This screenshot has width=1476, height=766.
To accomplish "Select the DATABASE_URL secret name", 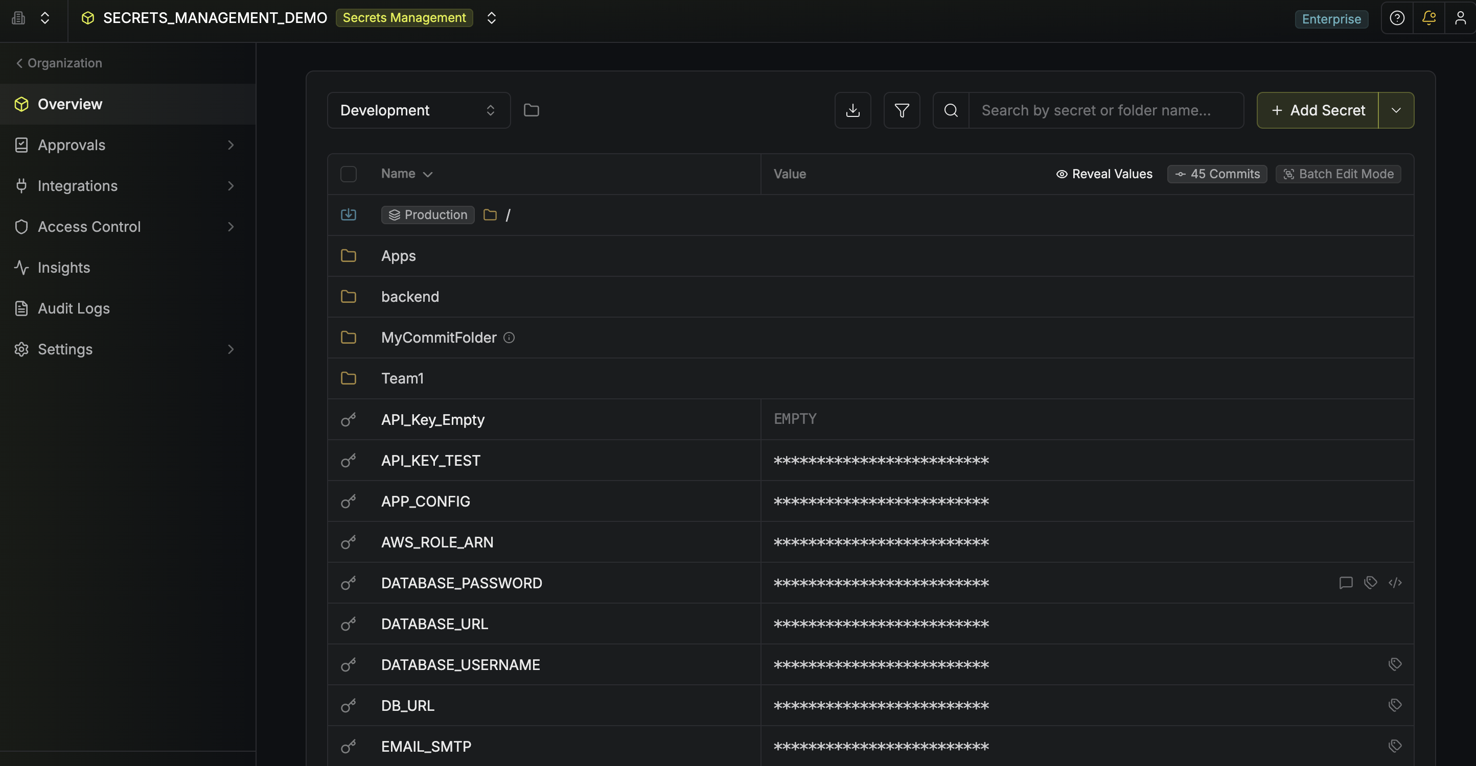I will tap(434, 624).
